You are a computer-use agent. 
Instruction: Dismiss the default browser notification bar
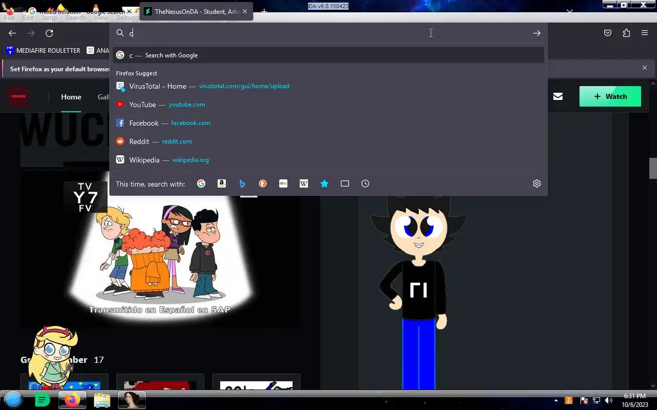point(645,68)
